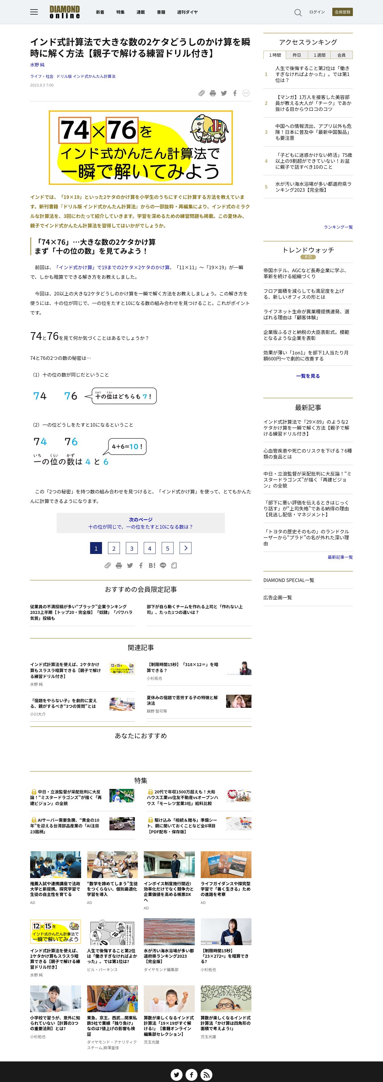383x1082 pixels.
Task: Select the 1時間 ranking tab
Action: click(275, 55)
